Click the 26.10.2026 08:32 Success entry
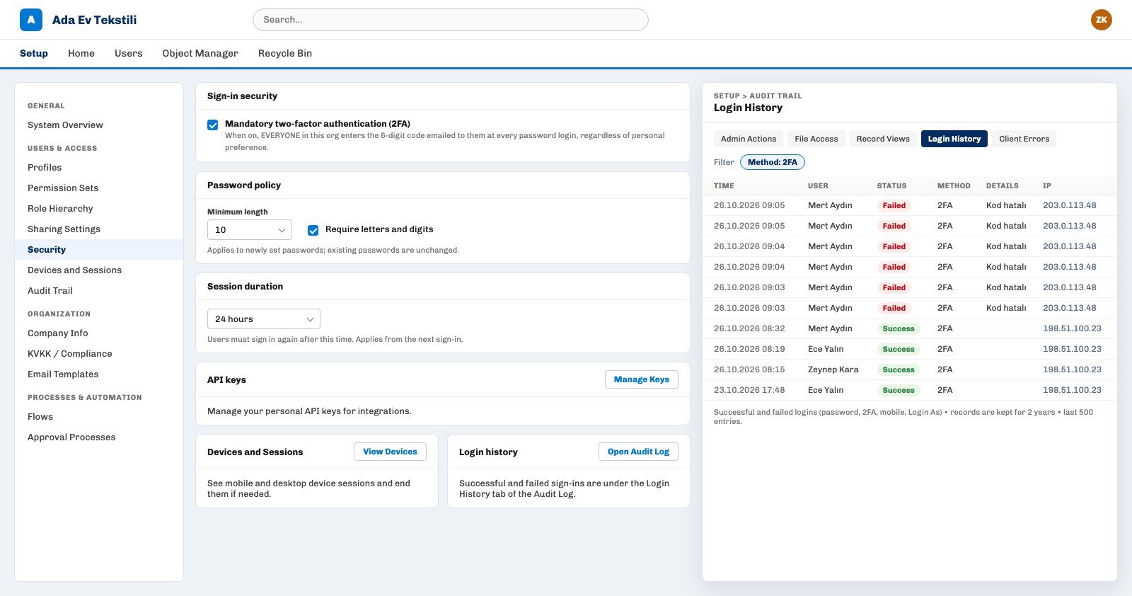 point(910,328)
